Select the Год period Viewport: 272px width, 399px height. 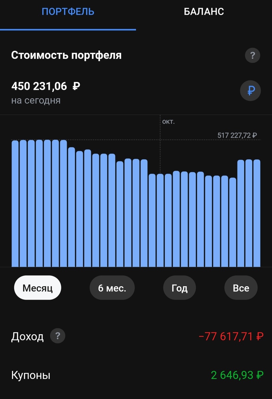tap(179, 288)
